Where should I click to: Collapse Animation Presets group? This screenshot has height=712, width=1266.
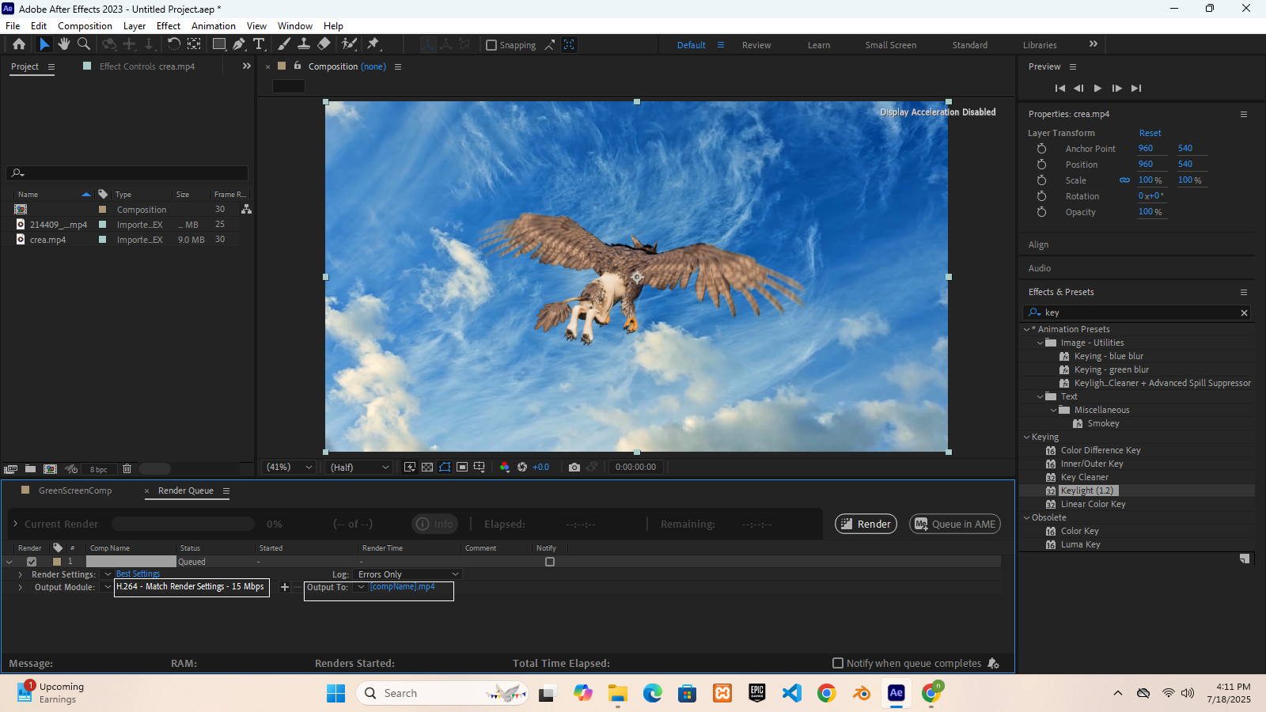1027,329
